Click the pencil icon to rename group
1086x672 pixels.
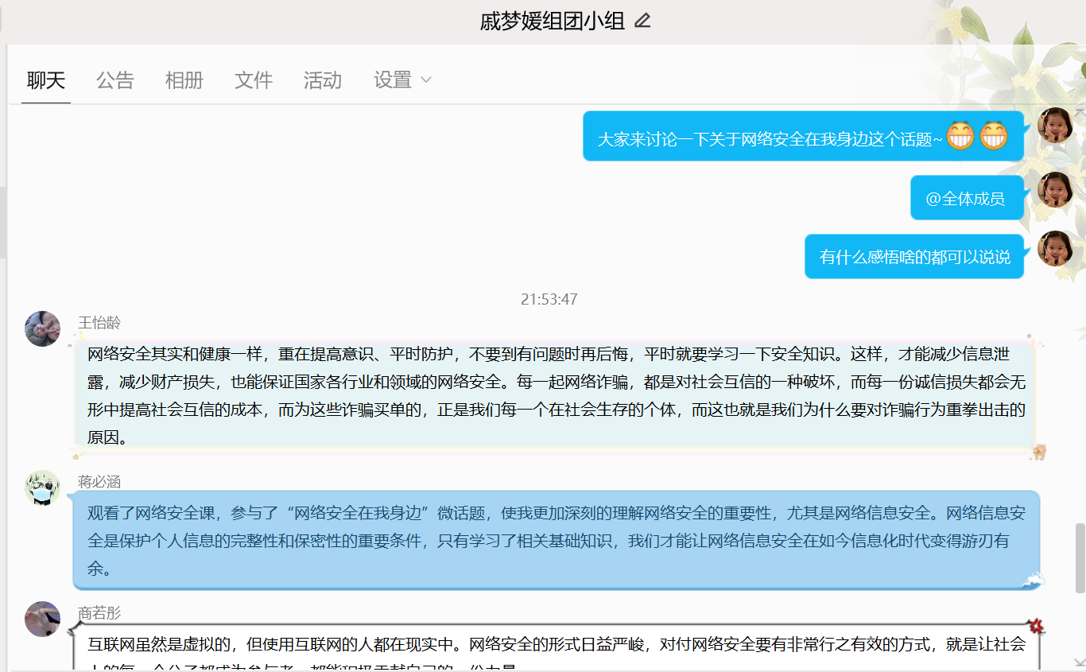pos(642,21)
